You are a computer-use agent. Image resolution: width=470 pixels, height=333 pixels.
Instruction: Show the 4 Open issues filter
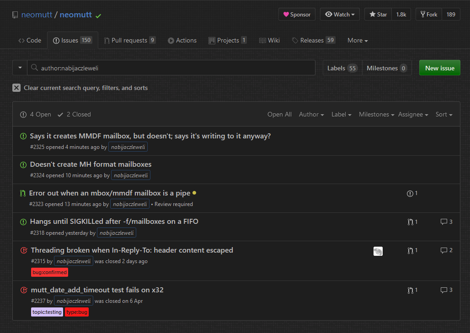[x=36, y=115]
